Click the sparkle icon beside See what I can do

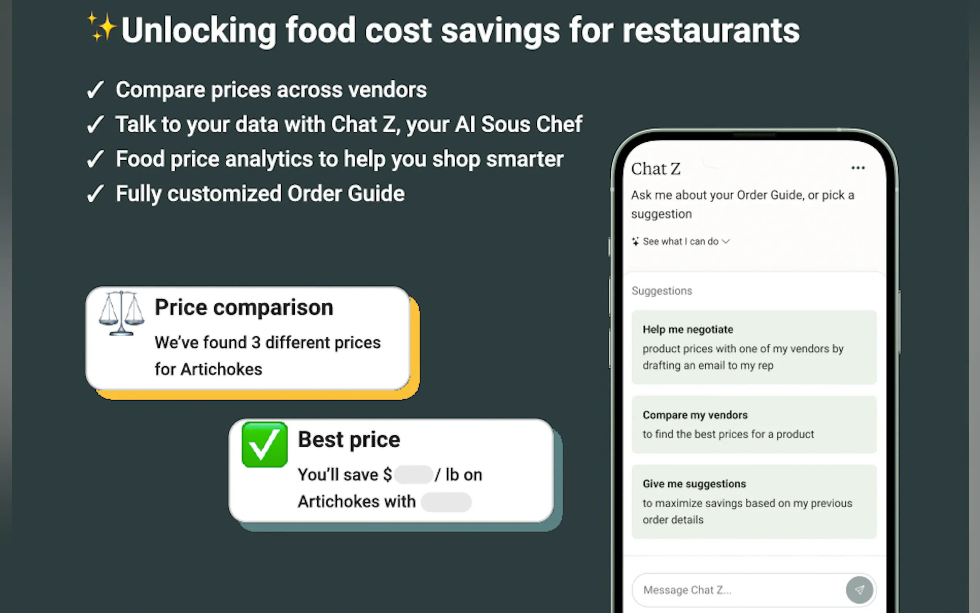635,242
